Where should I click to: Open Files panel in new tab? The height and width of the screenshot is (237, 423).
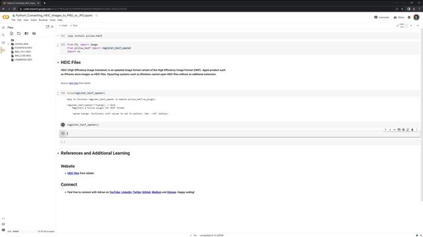(x=48, y=26)
